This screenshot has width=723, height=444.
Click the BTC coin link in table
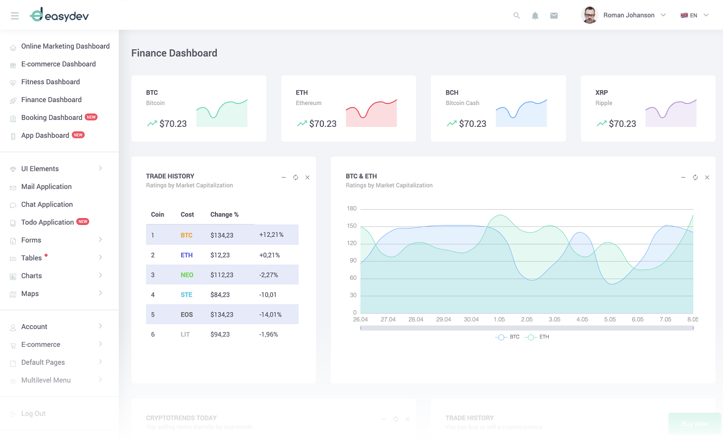click(x=186, y=235)
